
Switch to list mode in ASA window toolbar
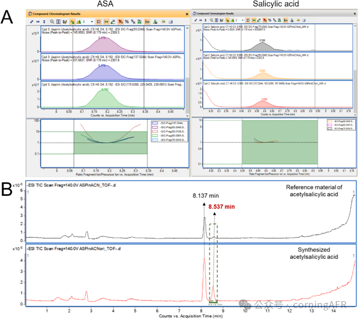(x=79, y=22)
